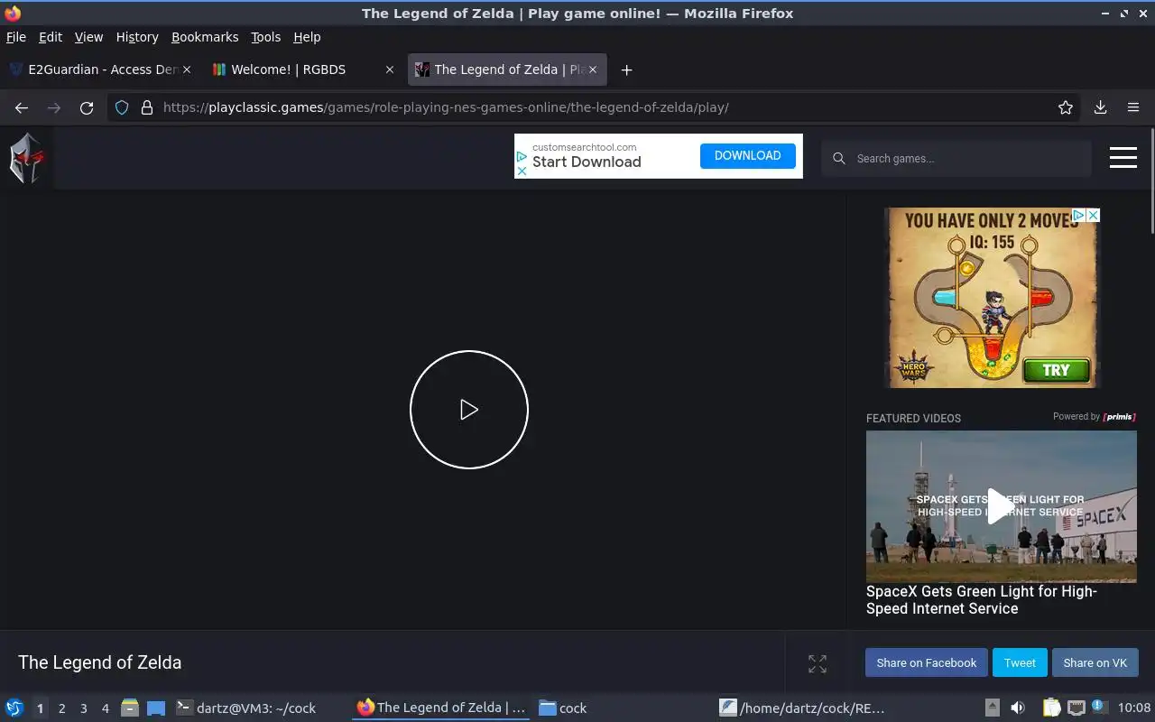Open the /home/dartz/cock/RE… editor taskbar window
This screenshot has width=1155, height=722.
[802, 708]
